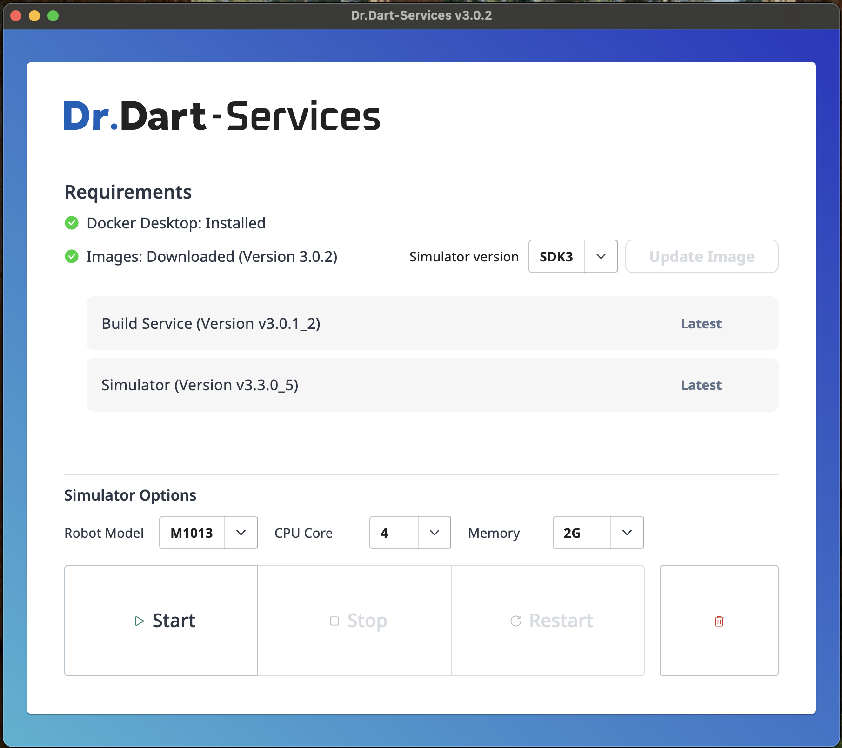Select the Build Service version row text
842x748 pixels.
pos(211,324)
